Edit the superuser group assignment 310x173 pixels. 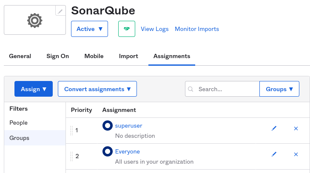(x=274, y=128)
